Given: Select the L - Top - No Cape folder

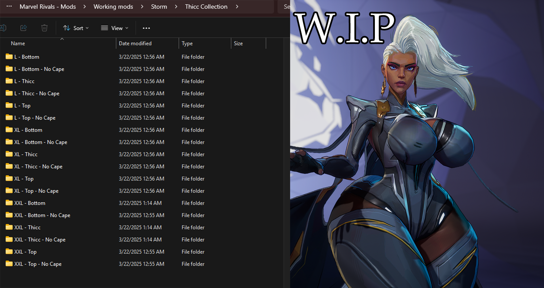Looking at the screenshot, I should coord(35,118).
